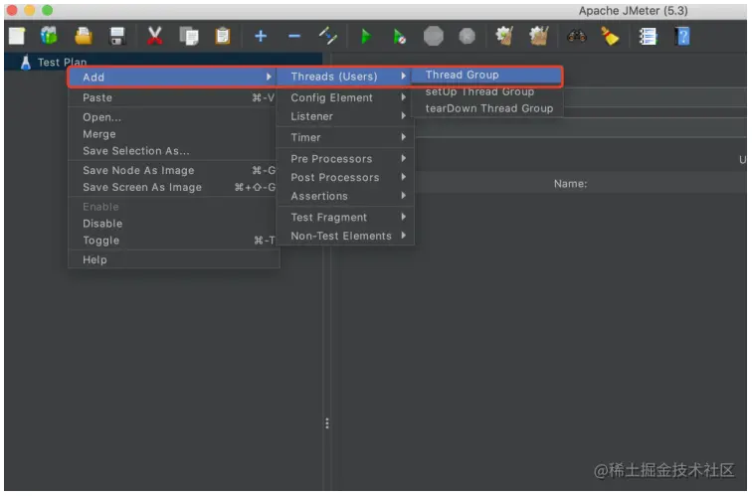Screen dimensions: 752x496
Task: Click the Clear gear-and-broom icon
Action: [504, 36]
